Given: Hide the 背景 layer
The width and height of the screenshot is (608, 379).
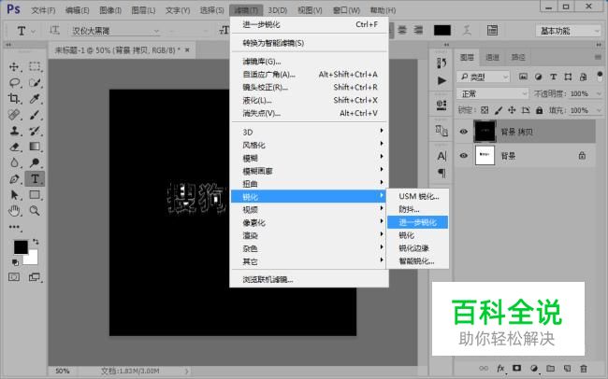Looking at the screenshot, I should [x=463, y=156].
